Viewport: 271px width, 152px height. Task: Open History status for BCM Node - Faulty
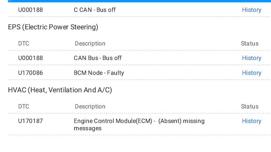252,73
